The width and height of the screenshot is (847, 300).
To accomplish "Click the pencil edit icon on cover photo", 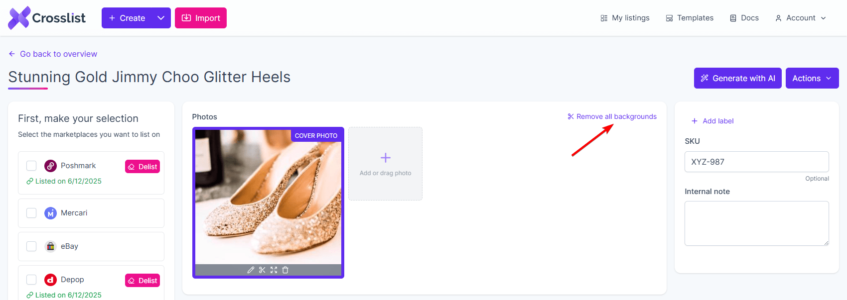I will tap(251, 270).
